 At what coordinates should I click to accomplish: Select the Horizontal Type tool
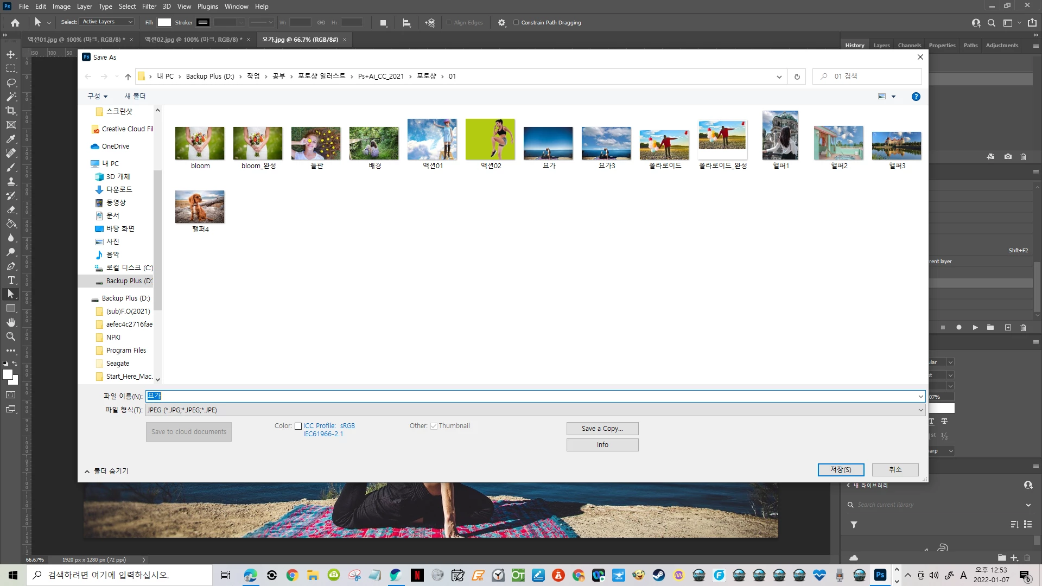point(11,280)
